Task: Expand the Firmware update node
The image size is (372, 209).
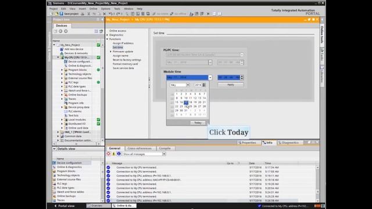Action: (110, 52)
